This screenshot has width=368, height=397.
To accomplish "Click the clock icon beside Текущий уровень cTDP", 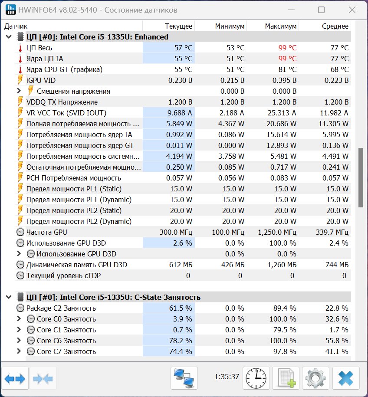I will click(x=20, y=276).
